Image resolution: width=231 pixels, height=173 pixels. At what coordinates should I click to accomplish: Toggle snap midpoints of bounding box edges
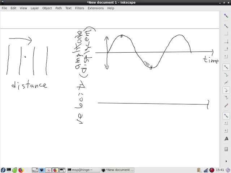click(226, 49)
